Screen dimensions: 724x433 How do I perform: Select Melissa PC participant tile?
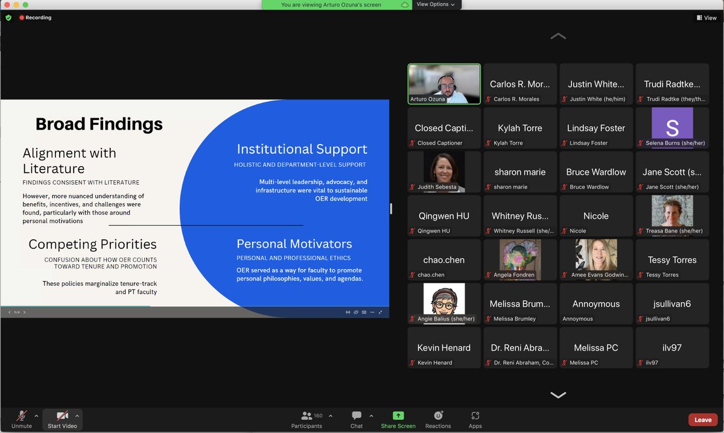click(x=596, y=348)
